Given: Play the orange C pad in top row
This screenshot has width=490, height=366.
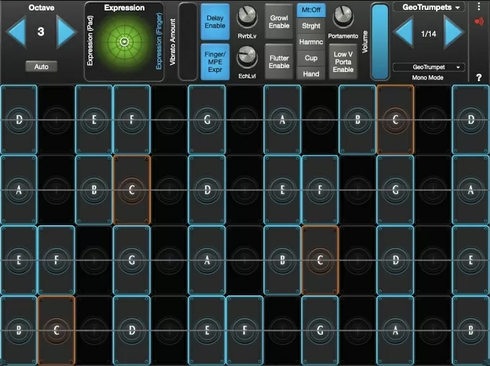Looking at the screenshot, I should (396, 120).
